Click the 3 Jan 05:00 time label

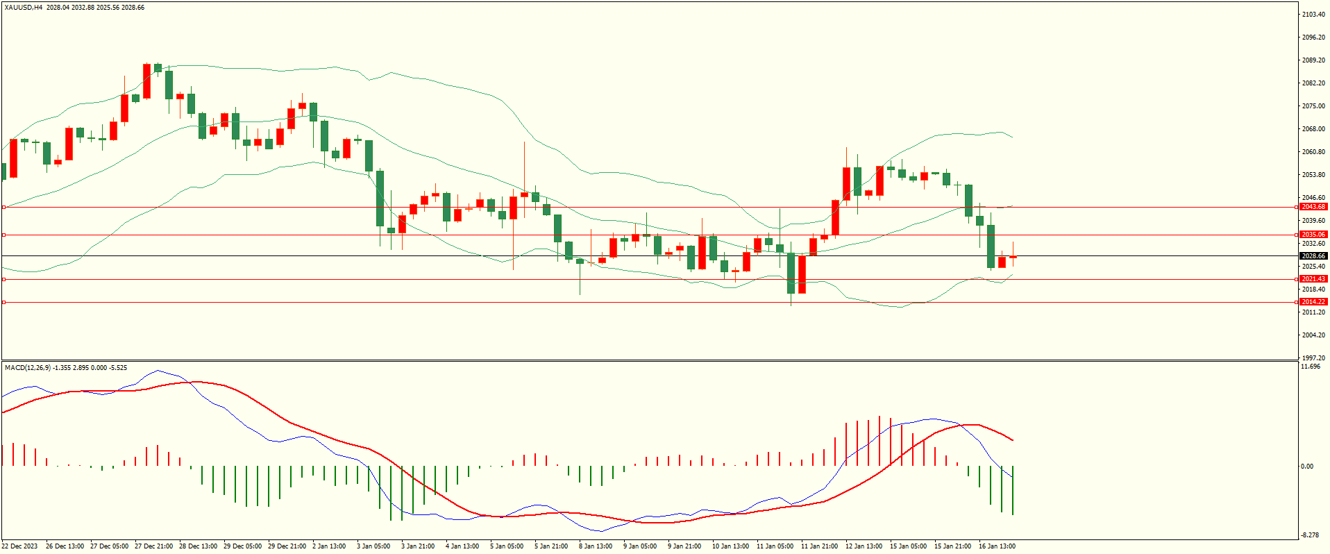[373, 546]
